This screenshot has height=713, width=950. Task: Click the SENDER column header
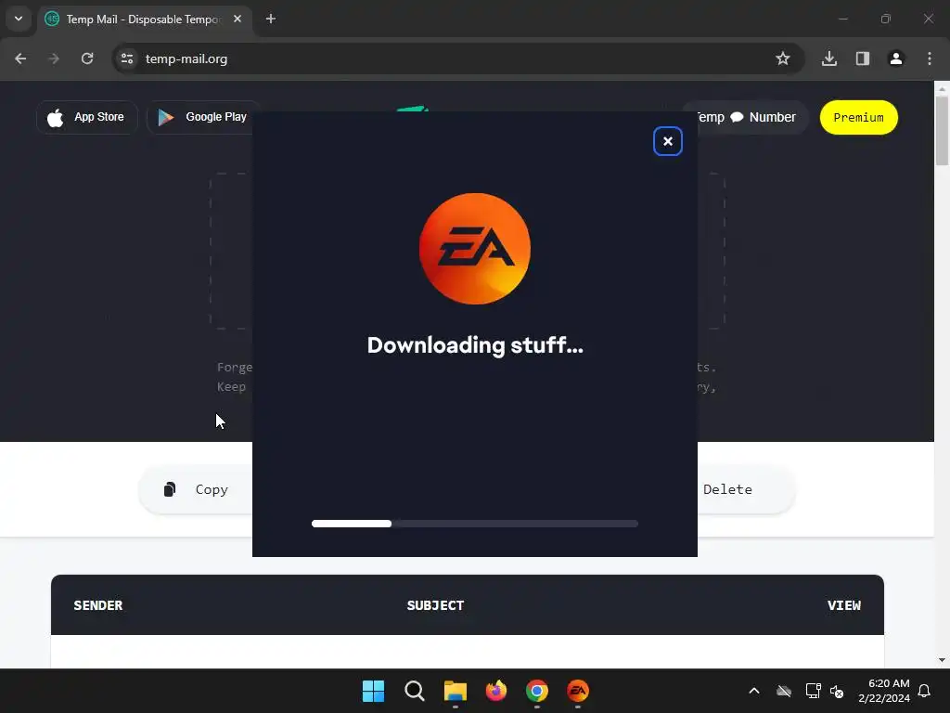98,605
